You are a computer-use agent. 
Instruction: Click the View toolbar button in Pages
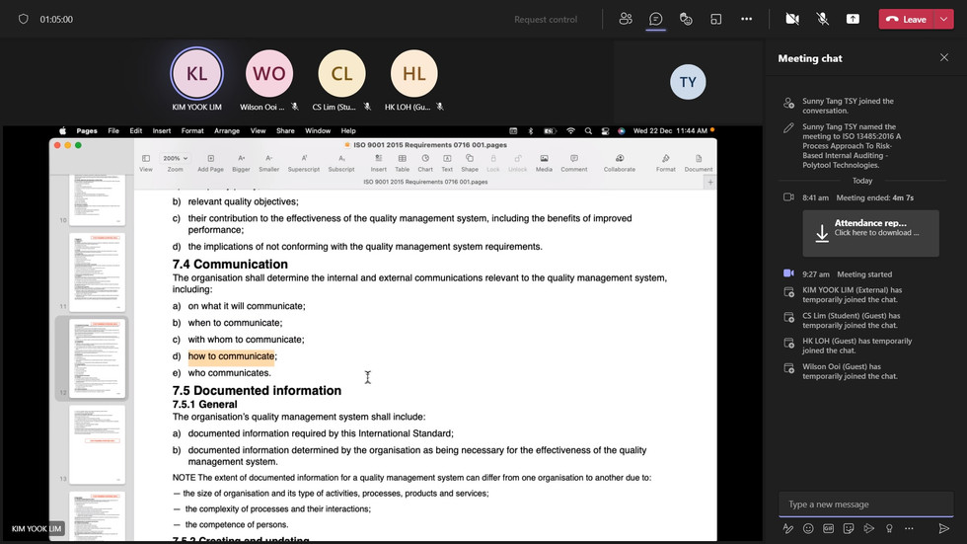coord(146,163)
